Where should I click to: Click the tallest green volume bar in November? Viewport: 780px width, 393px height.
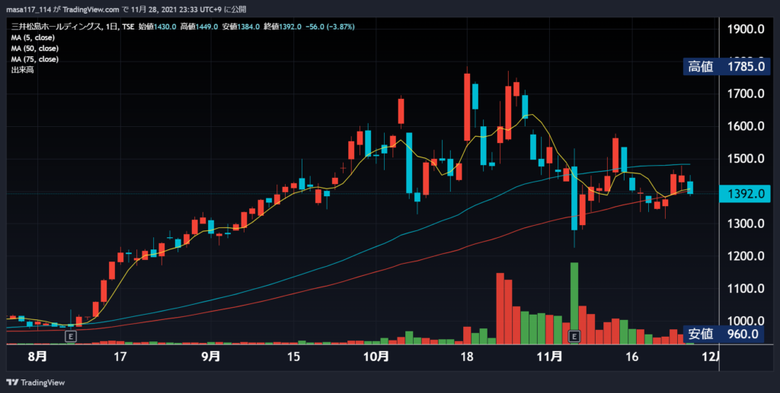(x=574, y=303)
